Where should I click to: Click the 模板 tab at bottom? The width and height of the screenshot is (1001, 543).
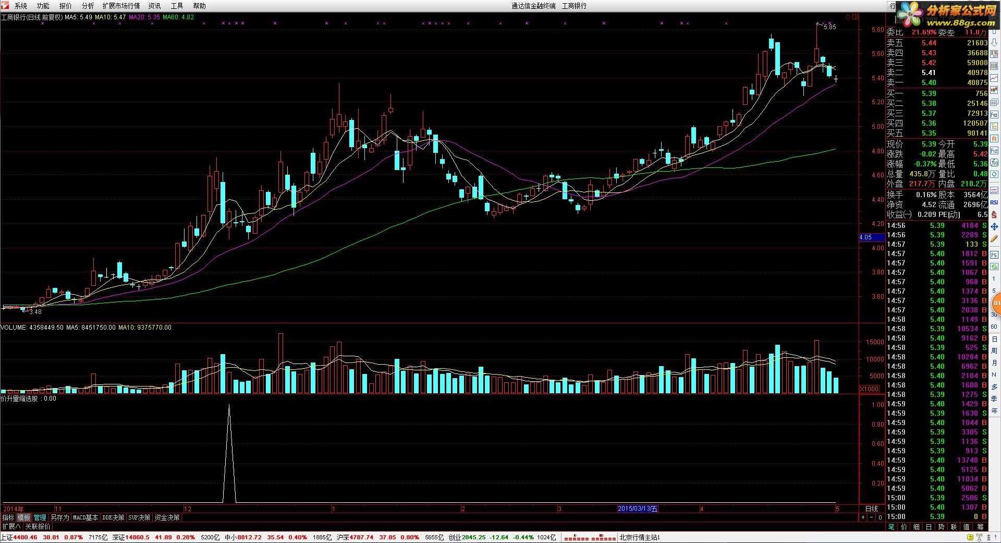click(x=24, y=517)
